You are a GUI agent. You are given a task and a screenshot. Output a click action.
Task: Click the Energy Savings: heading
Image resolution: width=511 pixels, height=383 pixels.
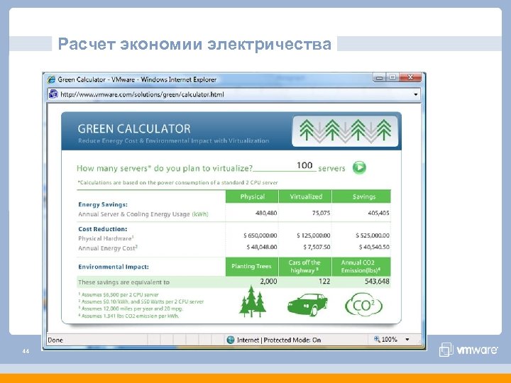(103, 204)
